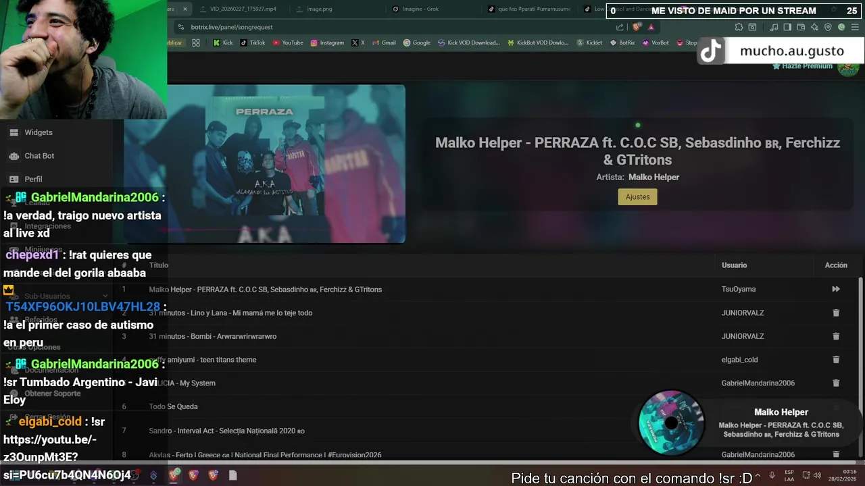Click the Brave Shields icon in address bar
The image size is (865, 486).
coord(637,27)
